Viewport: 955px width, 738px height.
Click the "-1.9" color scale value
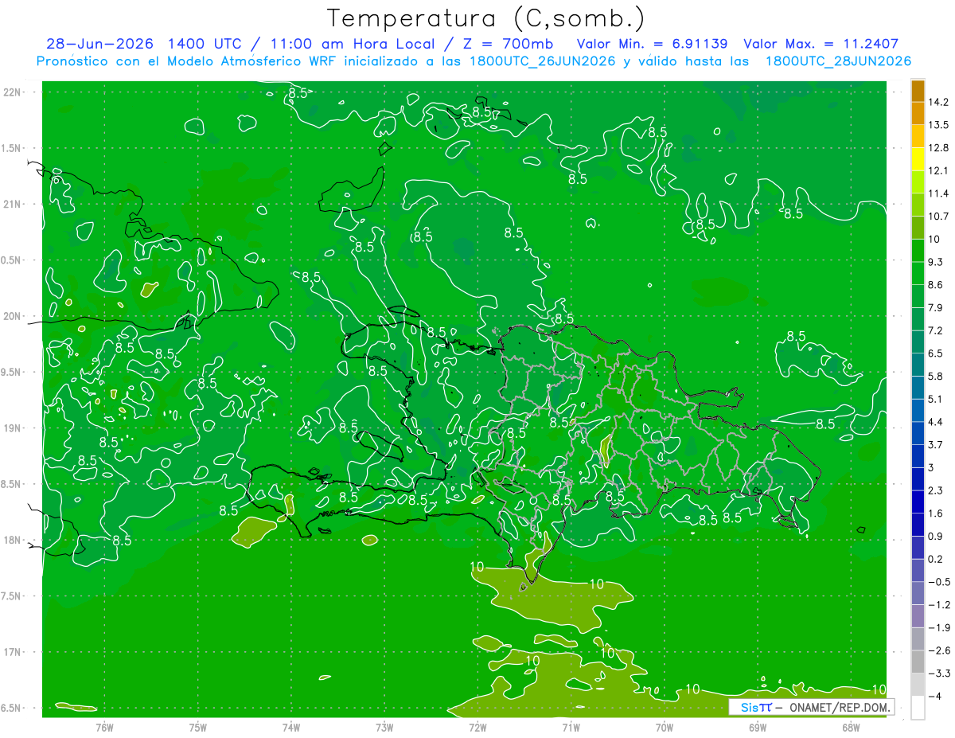click(x=938, y=627)
